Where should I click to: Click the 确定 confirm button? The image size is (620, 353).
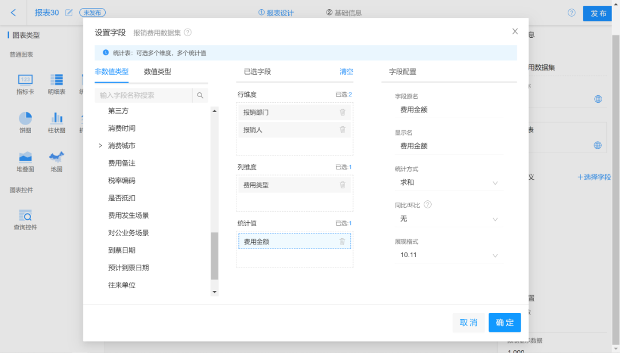(x=505, y=323)
